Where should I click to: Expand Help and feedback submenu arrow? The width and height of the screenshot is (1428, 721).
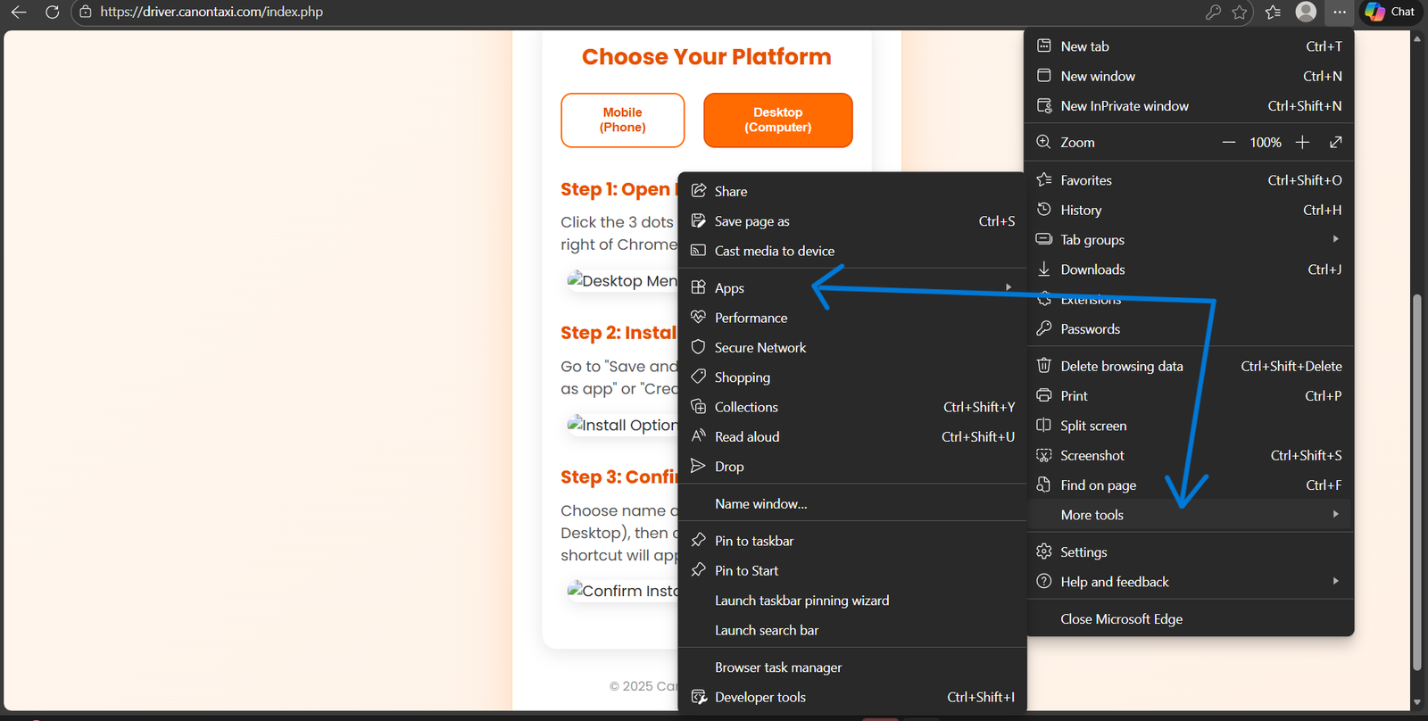(x=1336, y=581)
